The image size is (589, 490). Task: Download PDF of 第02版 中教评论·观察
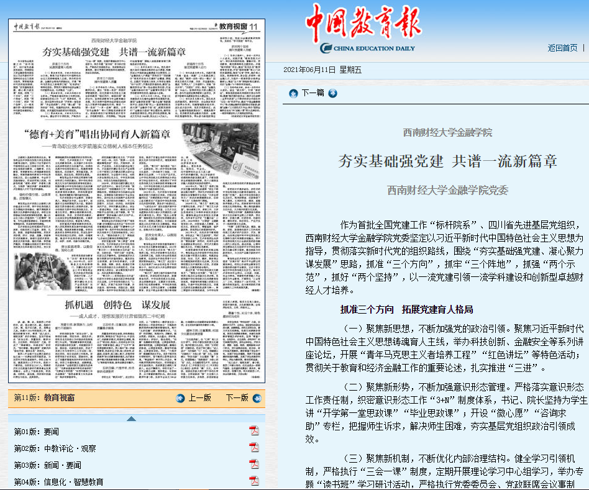pyautogui.click(x=254, y=448)
